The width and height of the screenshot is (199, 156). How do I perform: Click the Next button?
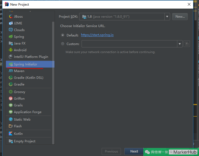[x=134, y=151]
